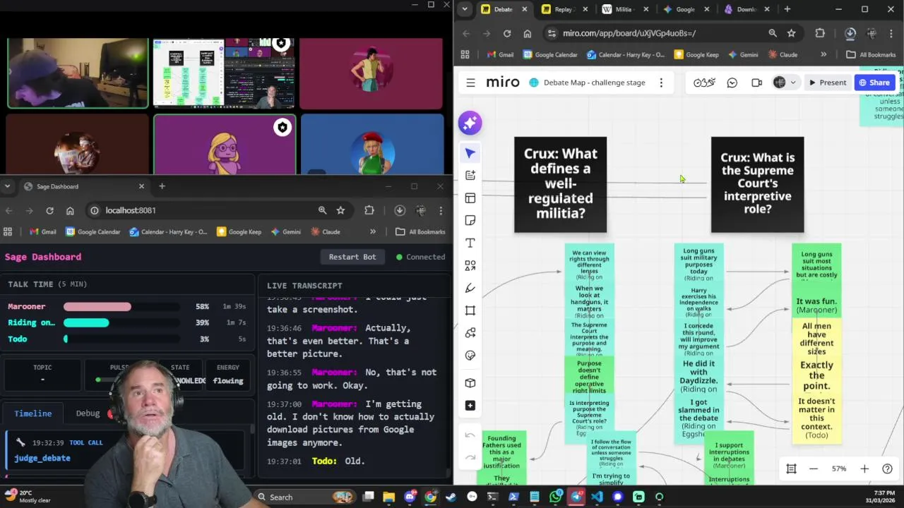Image resolution: width=904 pixels, height=508 pixels.
Task: Start a Miro video call
Action: coord(756,83)
